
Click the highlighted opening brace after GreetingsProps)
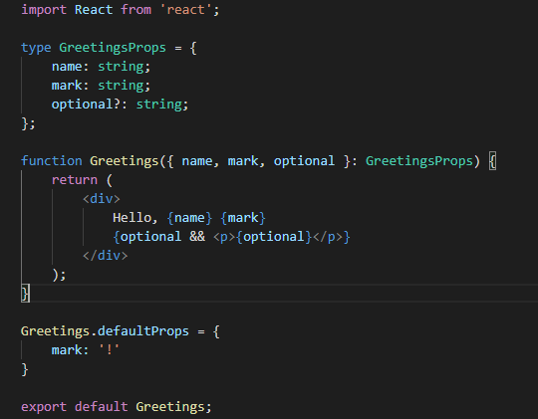tap(492, 161)
